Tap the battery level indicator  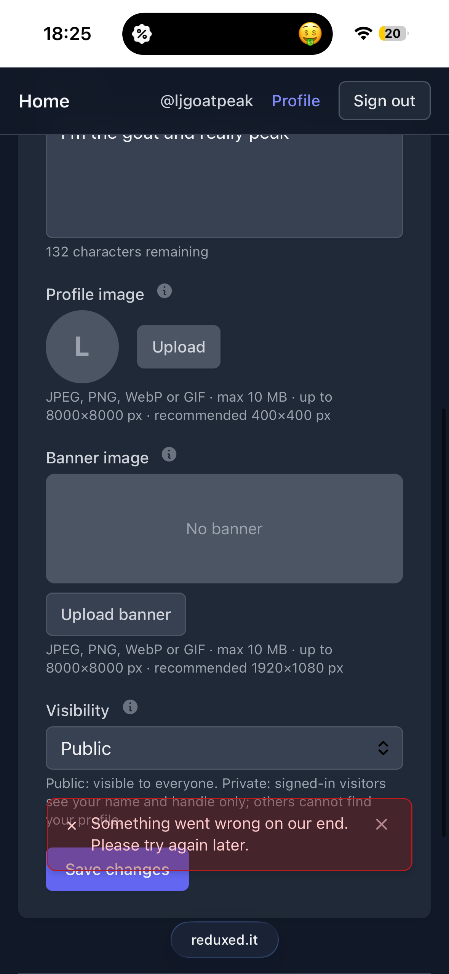click(x=394, y=34)
